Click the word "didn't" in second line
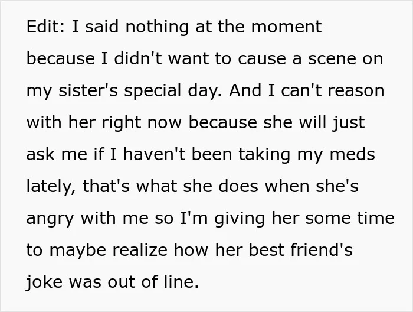This screenshot has height=312, width=413. [x=138, y=58]
